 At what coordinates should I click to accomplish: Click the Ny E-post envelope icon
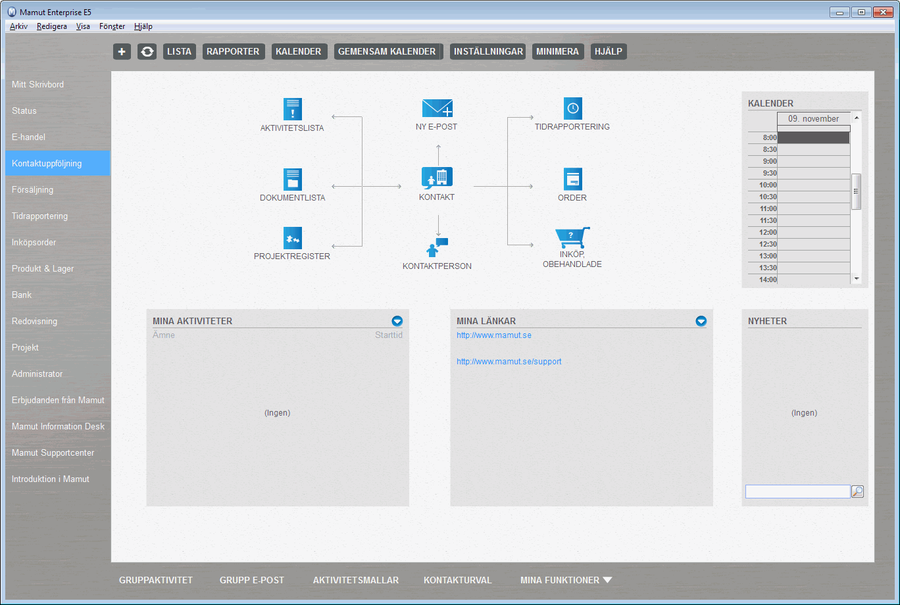(438, 109)
